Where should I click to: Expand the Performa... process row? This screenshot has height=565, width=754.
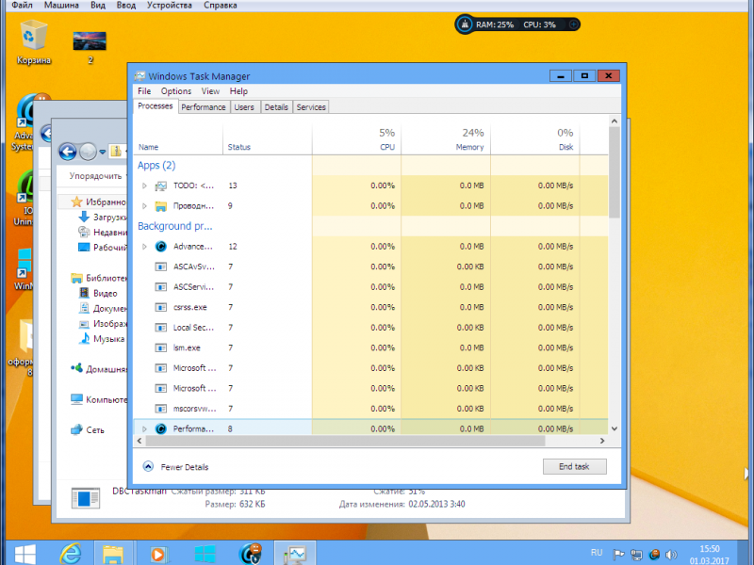[144, 428]
